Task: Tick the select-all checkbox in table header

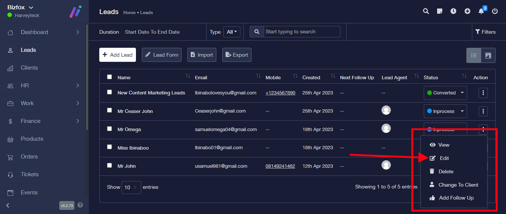Action: click(x=109, y=77)
